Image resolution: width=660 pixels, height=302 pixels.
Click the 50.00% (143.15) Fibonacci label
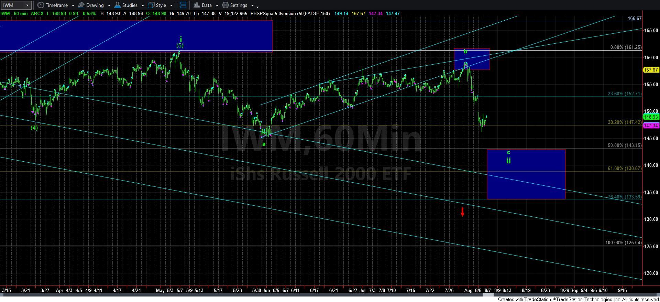coord(624,145)
